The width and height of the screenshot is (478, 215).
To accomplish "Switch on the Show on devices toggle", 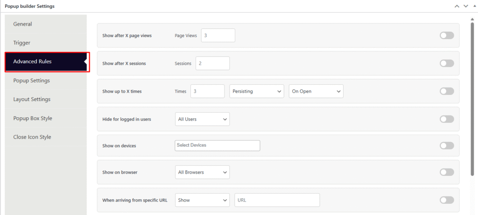I will [x=446, y=146].
